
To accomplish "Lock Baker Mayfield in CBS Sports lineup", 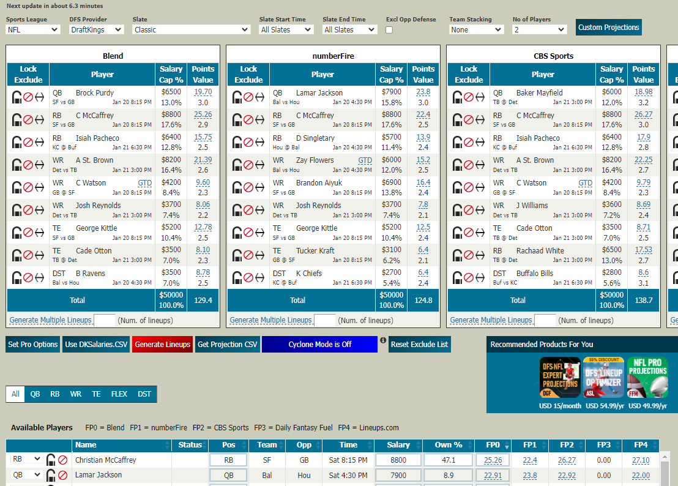I will coord(457,97).
